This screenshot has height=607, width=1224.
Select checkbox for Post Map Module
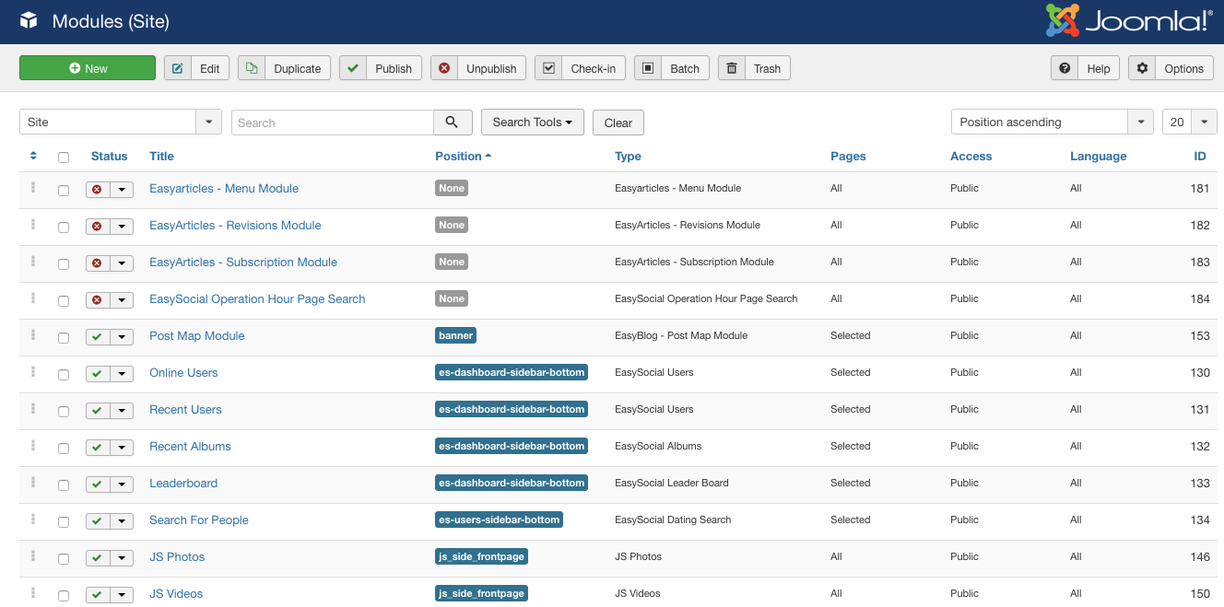(64, 338)
